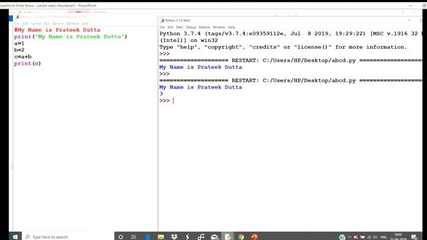Open File menu in the editor window

click(x=17, y=24)
